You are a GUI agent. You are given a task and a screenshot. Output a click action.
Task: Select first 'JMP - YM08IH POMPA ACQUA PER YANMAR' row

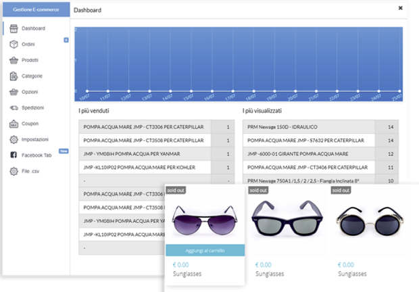coord(157,154)
